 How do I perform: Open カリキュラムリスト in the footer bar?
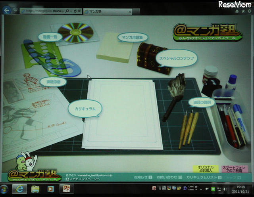point(204,178)
